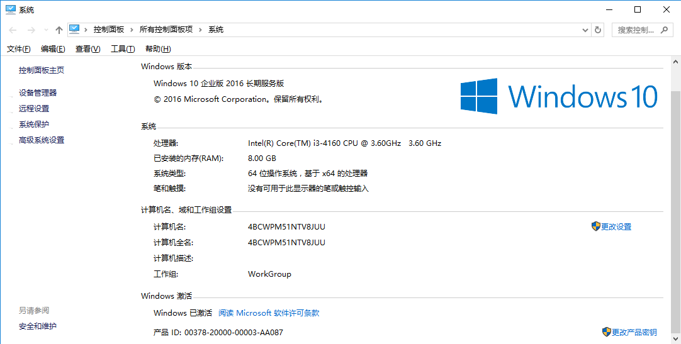Click the shield icon beside 更改产品密钥
Image resolution: width=681 pixels, height=344 pixels.
tap(606, 332)
